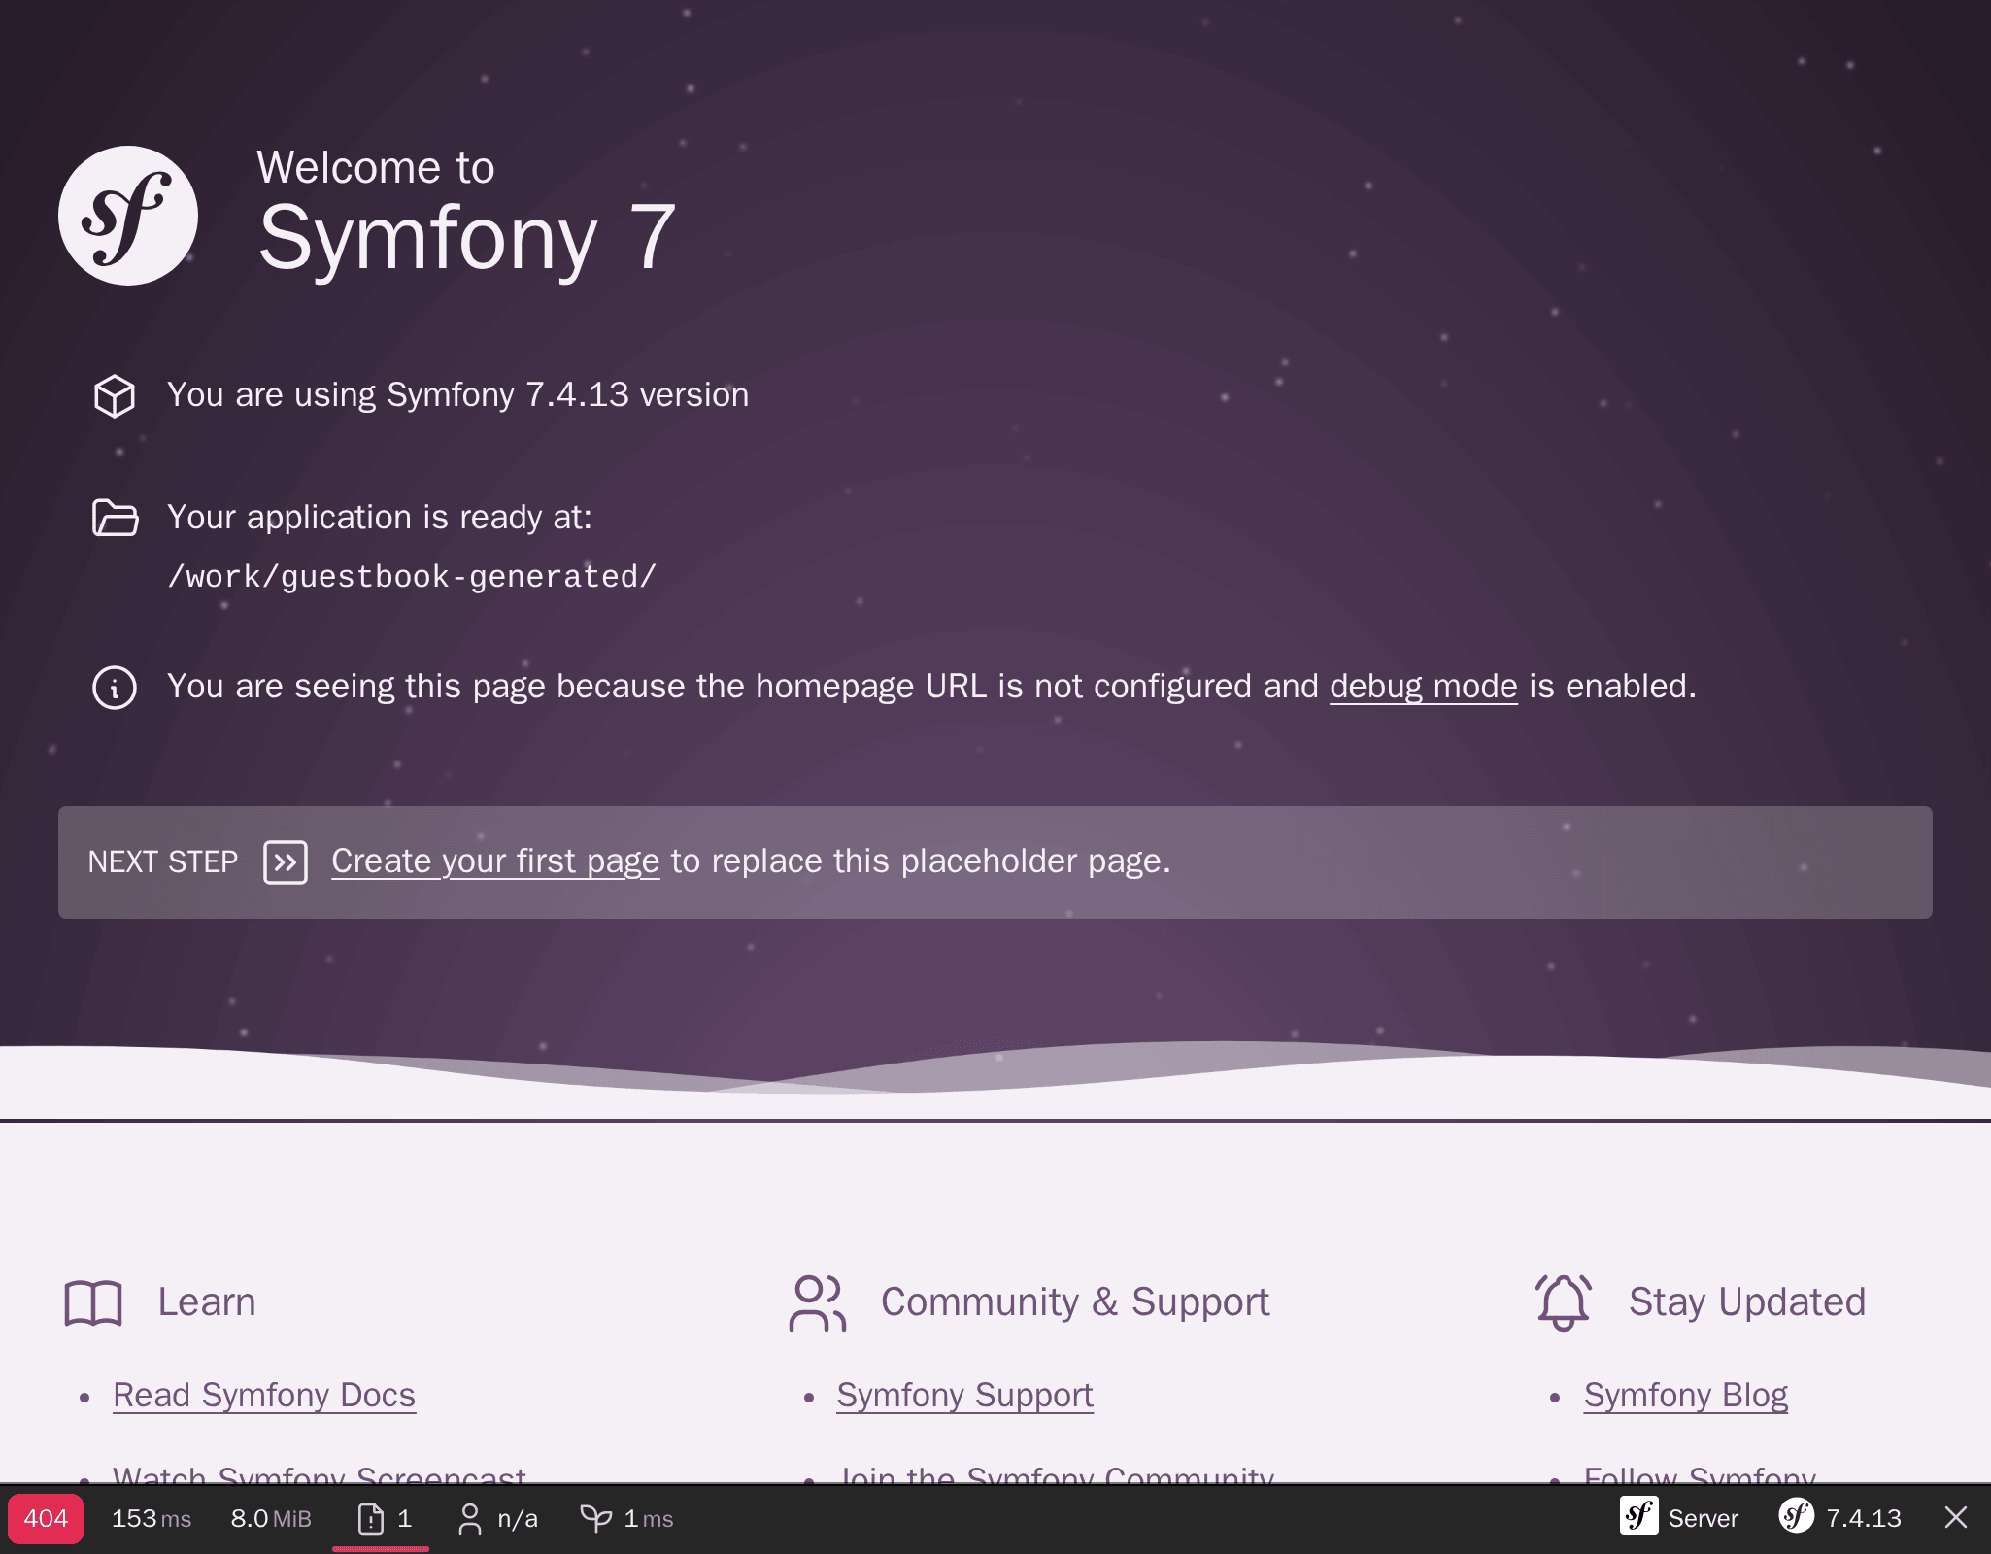This screenshot has height=1554, width=1991.
Task: Click the open book Learn icon
Action: click(93, 1303)
